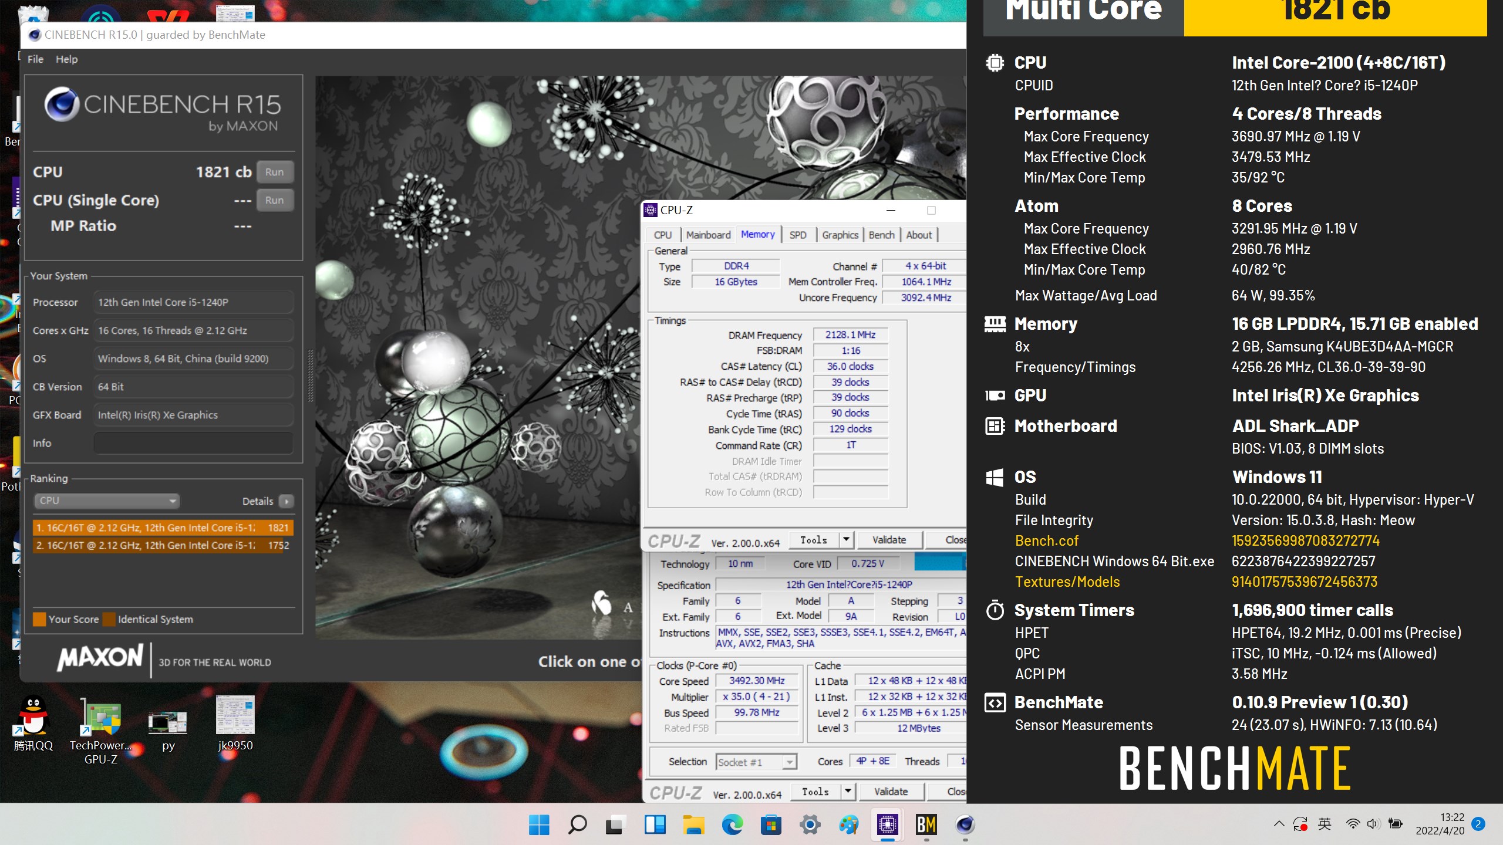Viewport: 1503px width, 845px height.
Task: Minimize the front CPU-Z window
Action: 891,210
